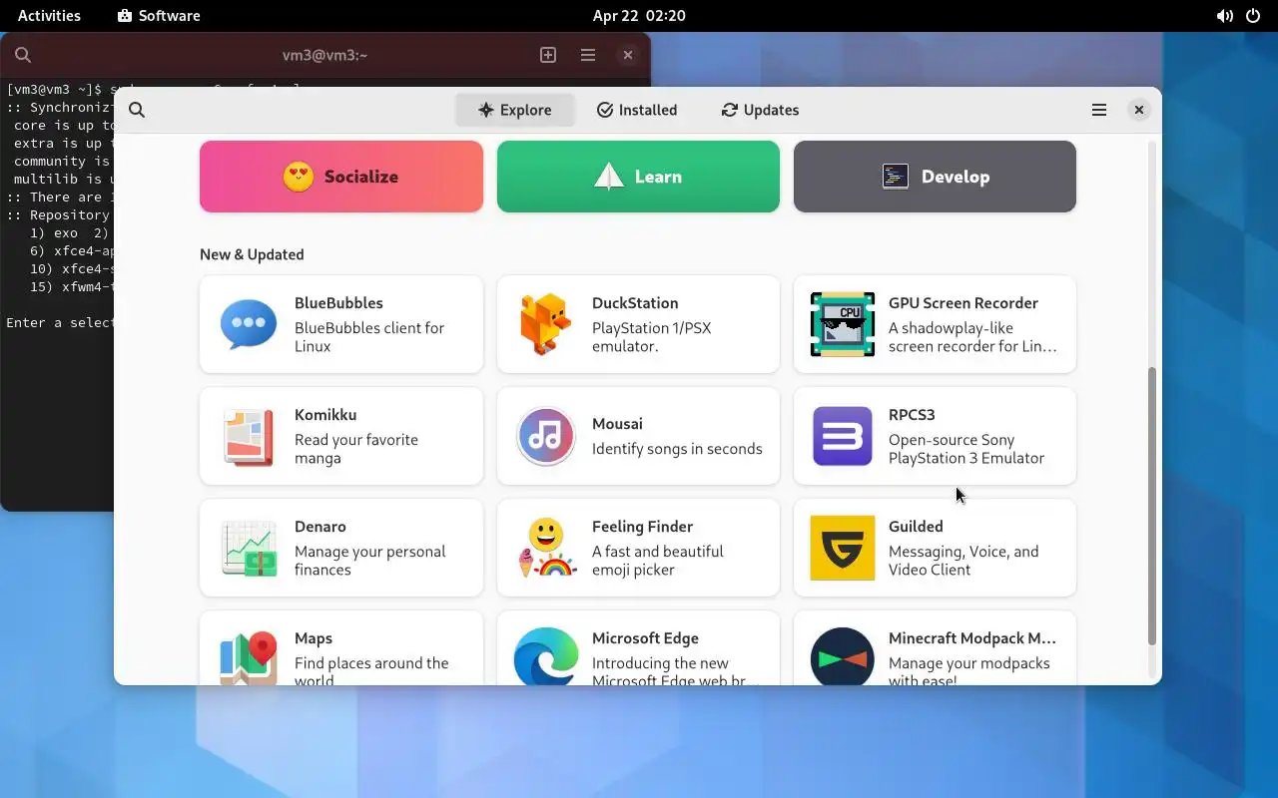Close the terminal window
Screen dimensions: 1278x798
tap(627, 55)
